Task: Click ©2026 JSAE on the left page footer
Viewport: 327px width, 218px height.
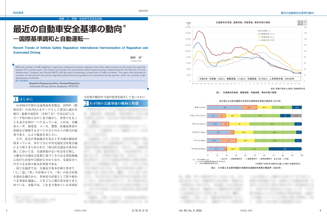Action: pyautogui.click(x=80, y=210)
